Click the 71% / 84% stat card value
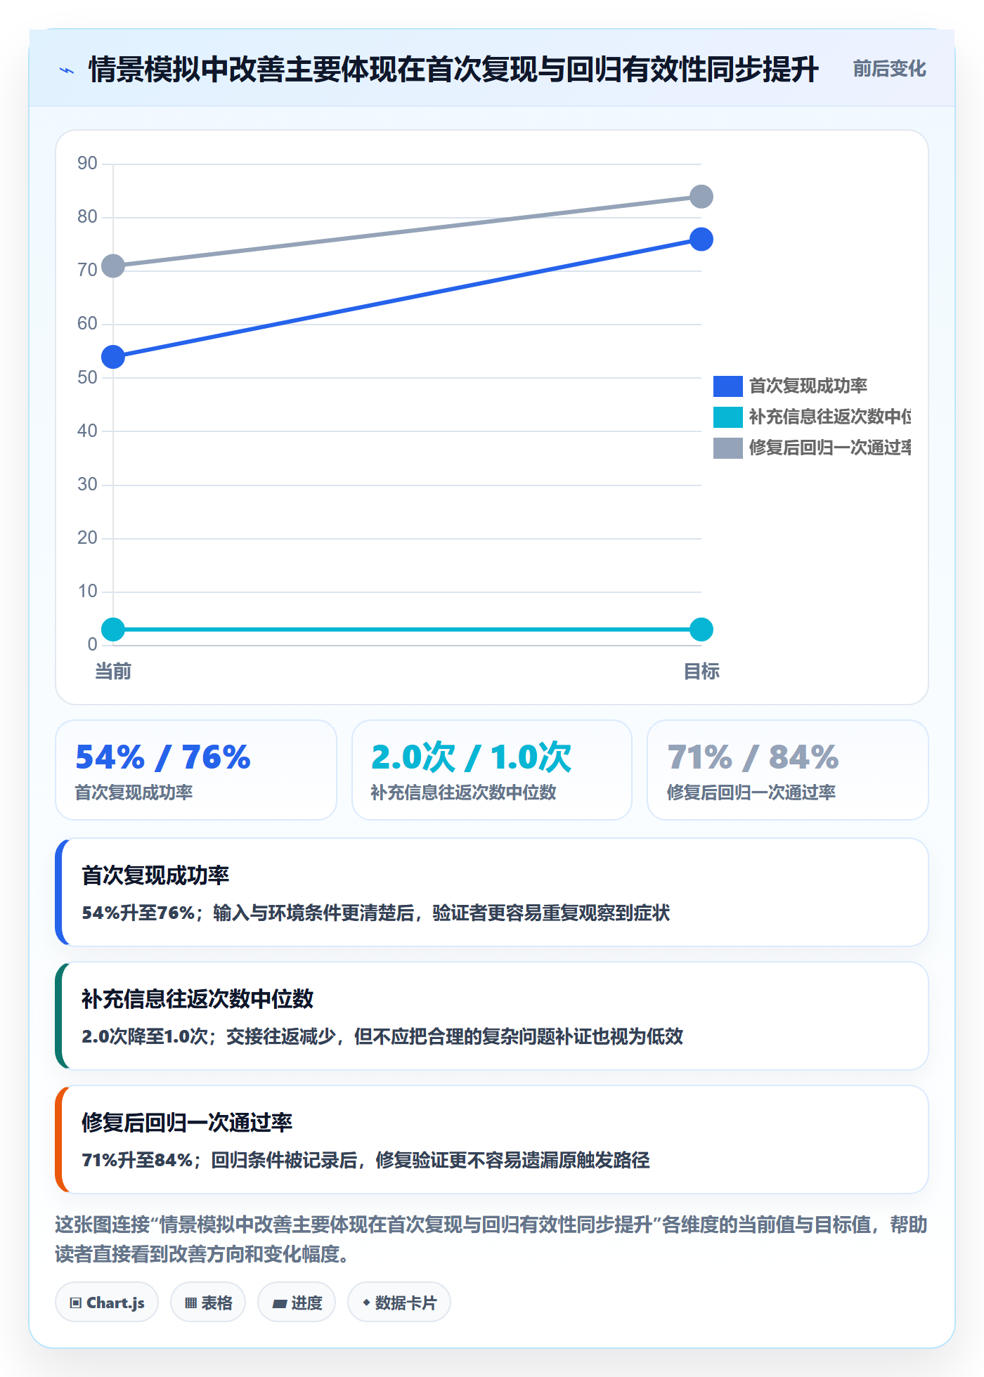The image size is (984, 1377). pyautogui.click(x=753, y=757)
